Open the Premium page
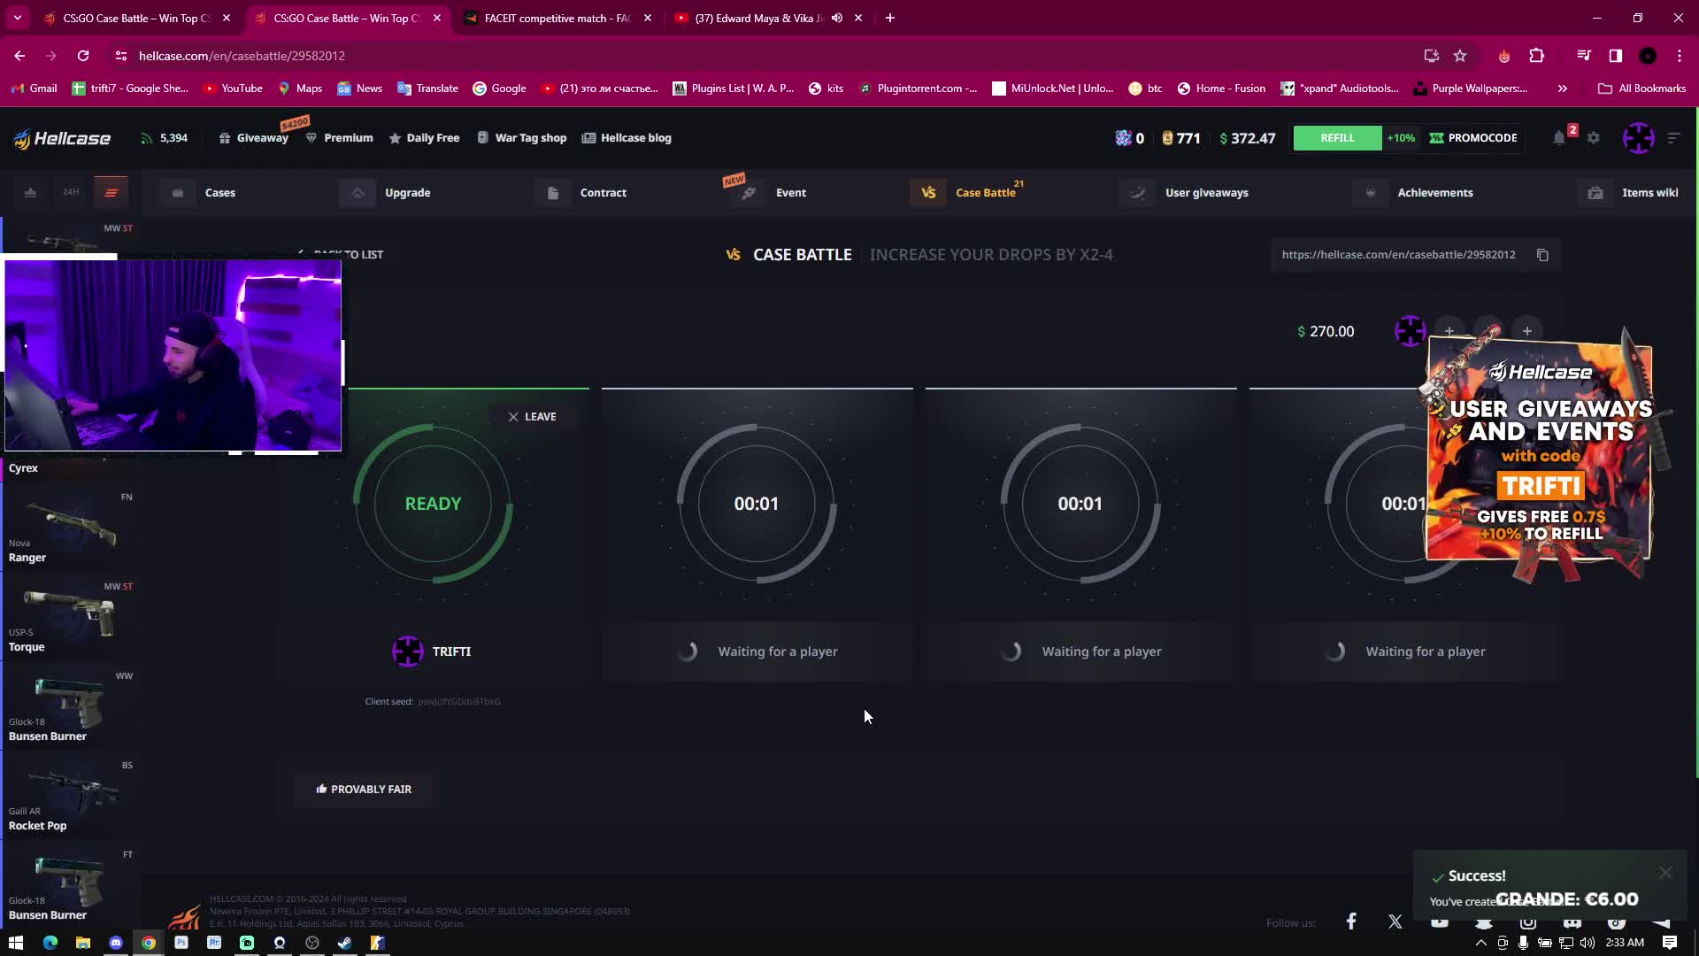This screenshot has width=1699, height=956. (339, 138)
